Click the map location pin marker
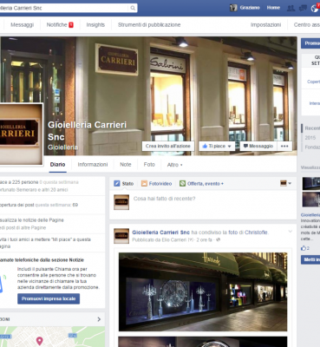 tap(40, 341)
